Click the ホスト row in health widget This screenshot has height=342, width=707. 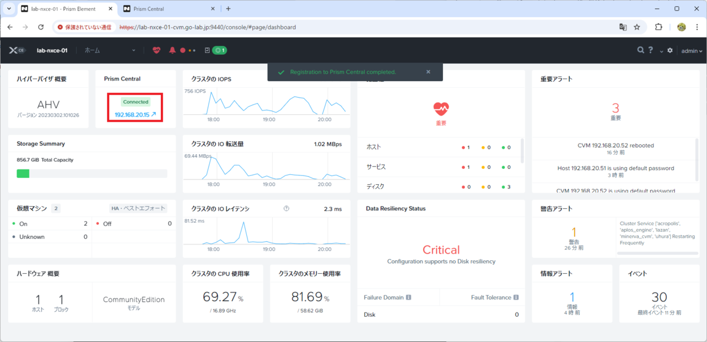tap(439, 147)
